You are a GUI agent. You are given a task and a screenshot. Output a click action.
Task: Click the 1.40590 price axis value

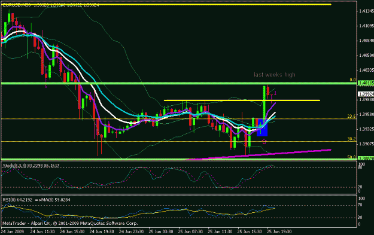point(366,55)
